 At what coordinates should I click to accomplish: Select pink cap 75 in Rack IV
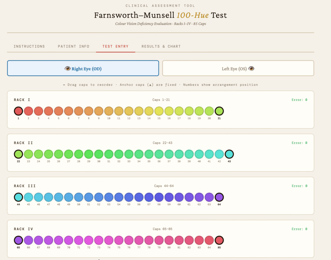pyautogui.click(x=119, y=240)
